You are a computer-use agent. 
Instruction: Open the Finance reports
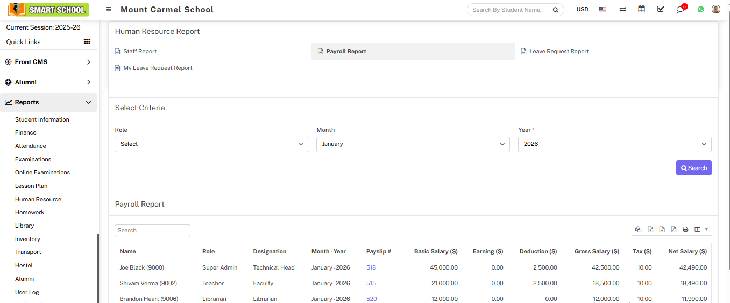tap(26, 132)
